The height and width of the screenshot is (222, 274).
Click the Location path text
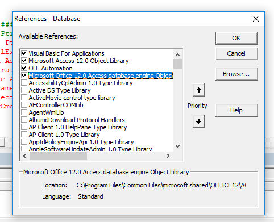[161, 185]
